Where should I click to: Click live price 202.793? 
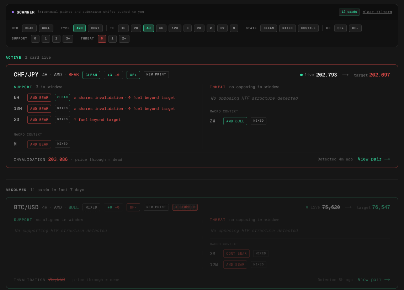[326, 75]
